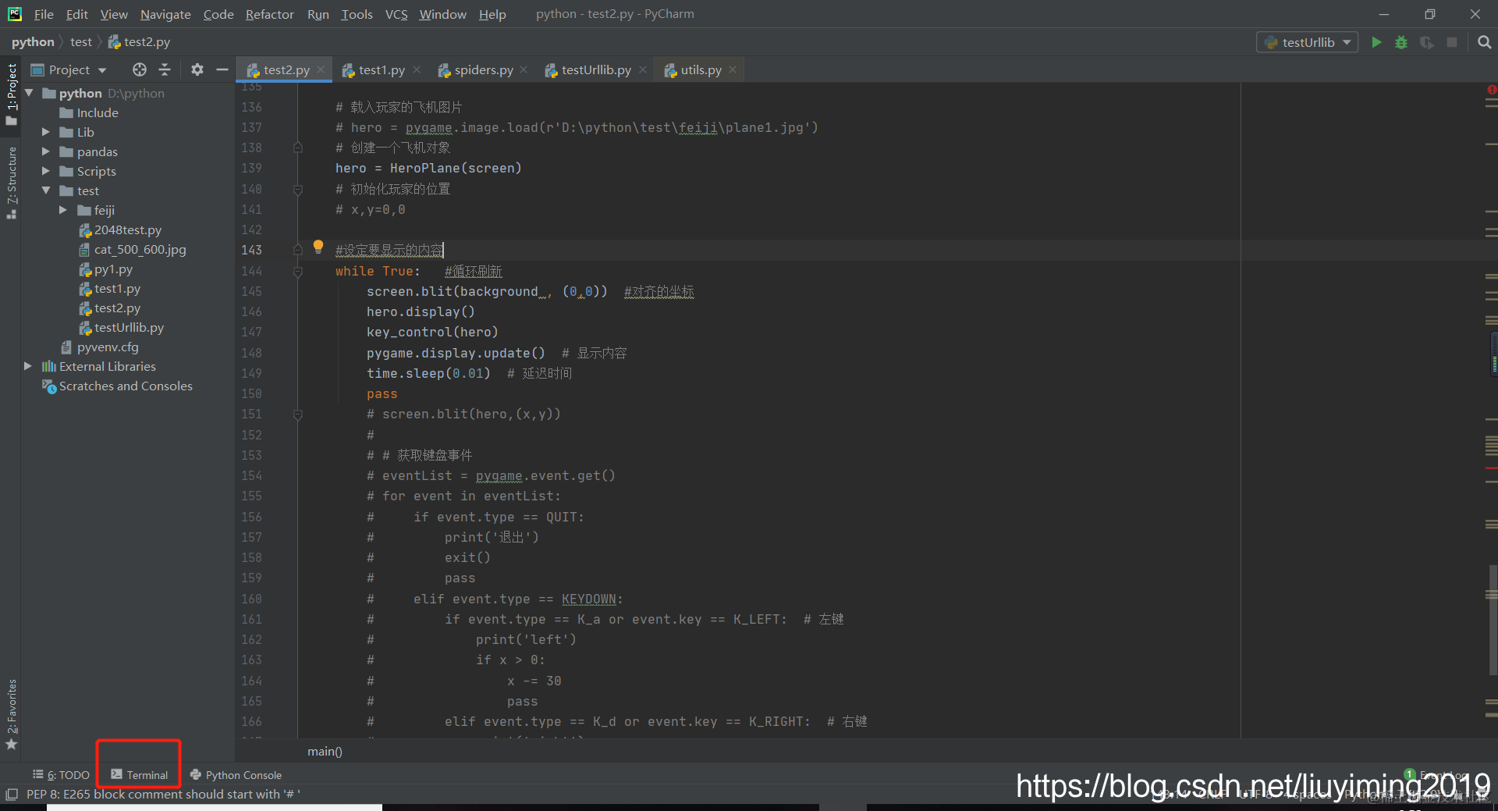Toggle tool window buttons icon in status bar corner
This screenshot has width=1498, height=811.
click(x=11, y=795)
